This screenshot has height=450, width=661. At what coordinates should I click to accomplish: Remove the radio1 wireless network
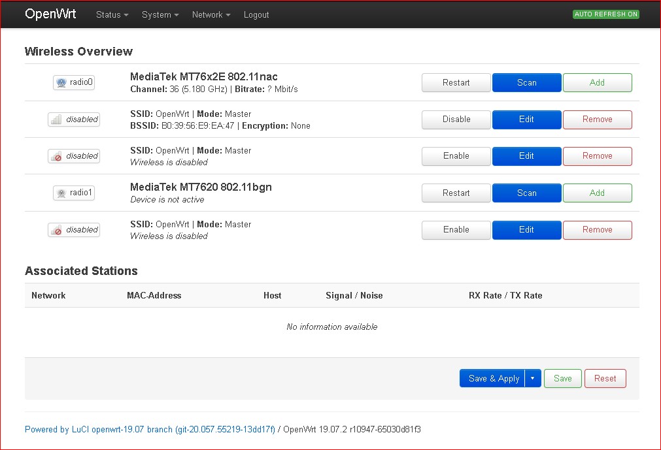point(597,230)
